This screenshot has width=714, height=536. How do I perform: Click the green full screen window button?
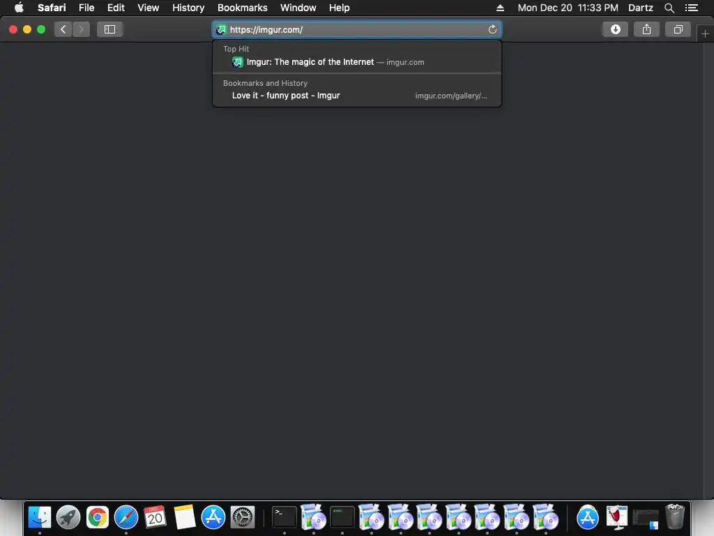point(41,29)
